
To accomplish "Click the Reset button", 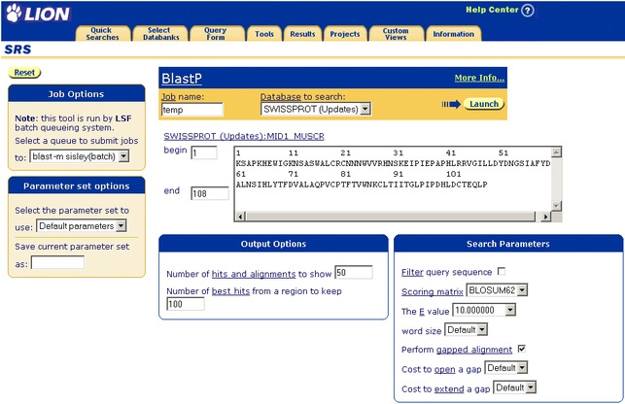I will (24, 73).
